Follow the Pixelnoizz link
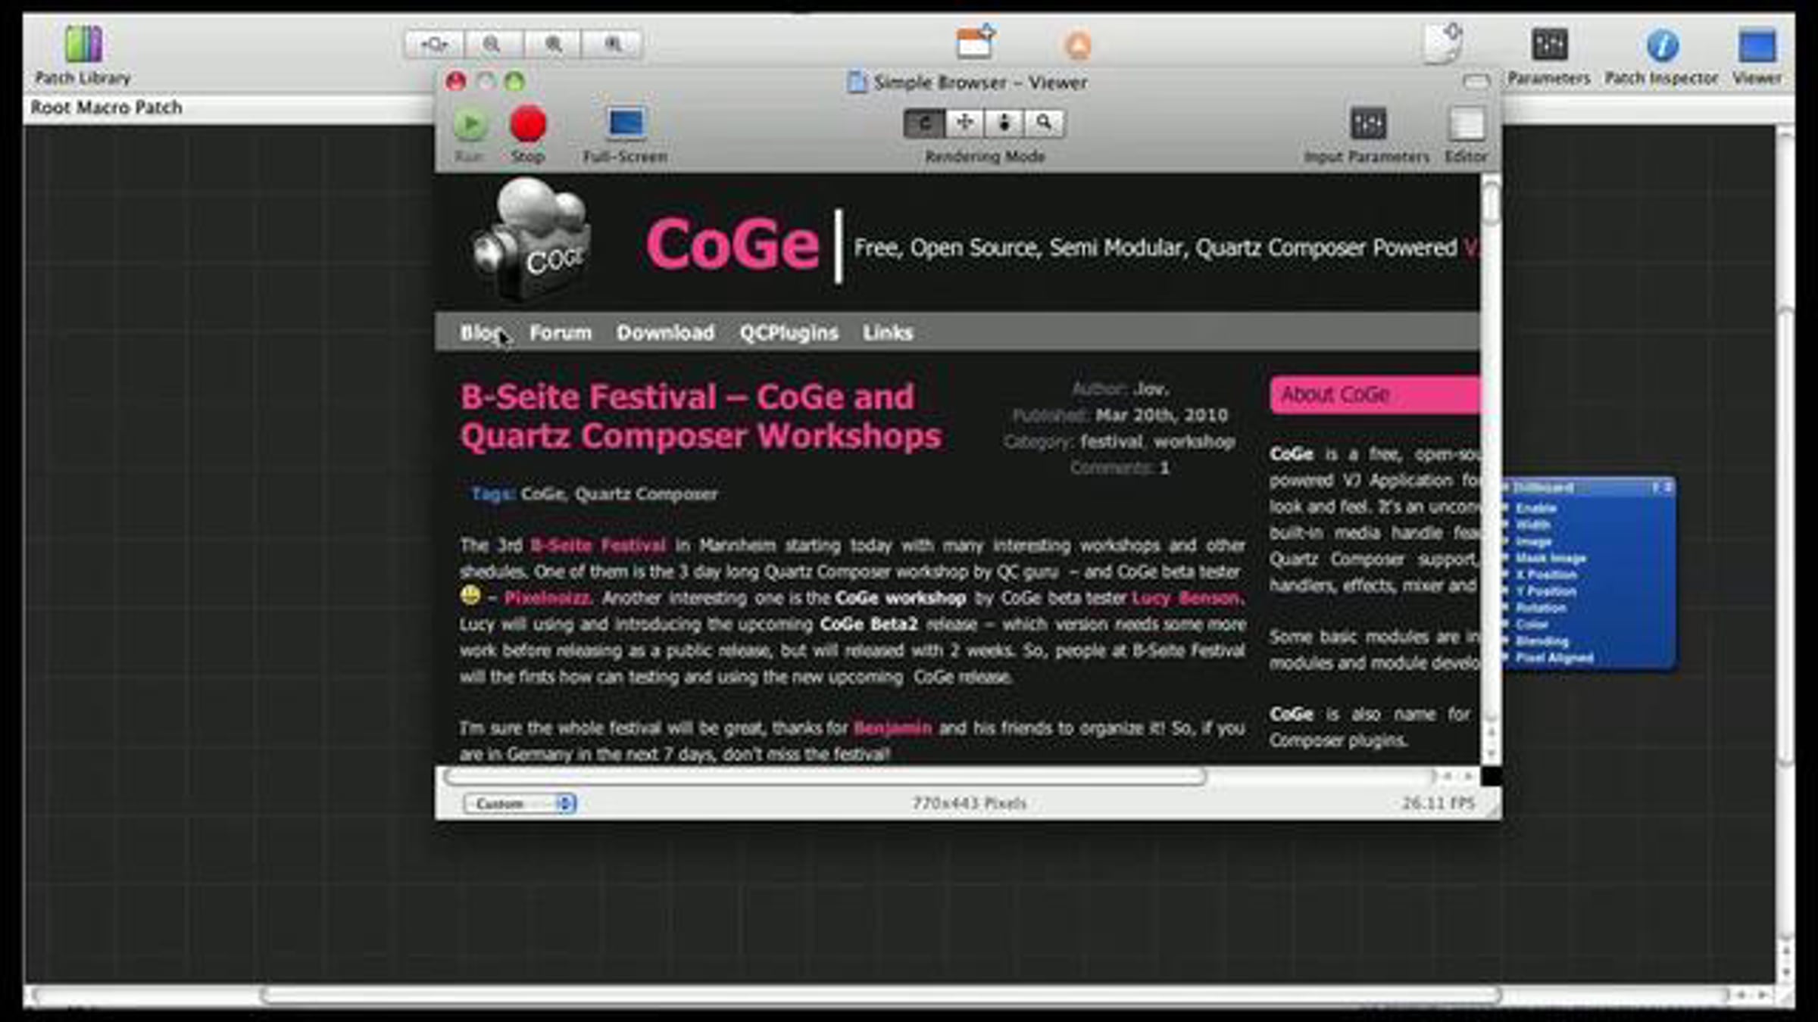The image size is (1818, 1022). [547, 597]
